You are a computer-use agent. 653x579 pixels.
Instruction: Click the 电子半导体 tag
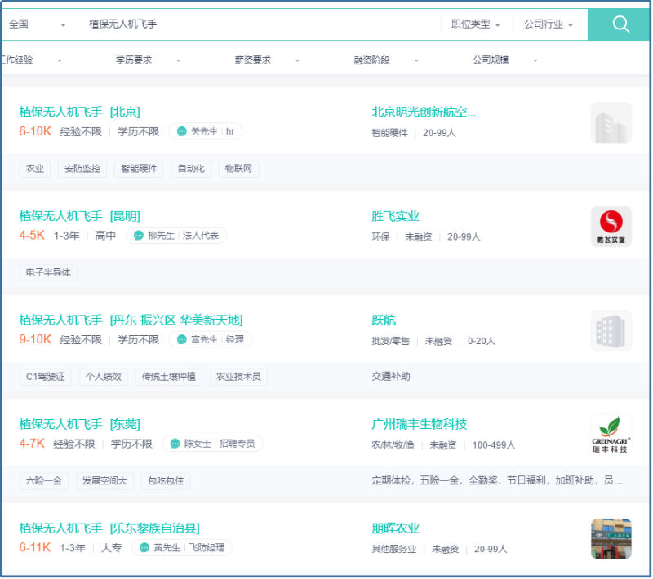coord(48,273)
